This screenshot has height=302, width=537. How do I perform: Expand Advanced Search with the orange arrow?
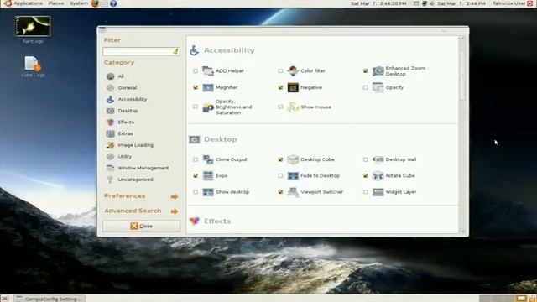coord(175,211)
